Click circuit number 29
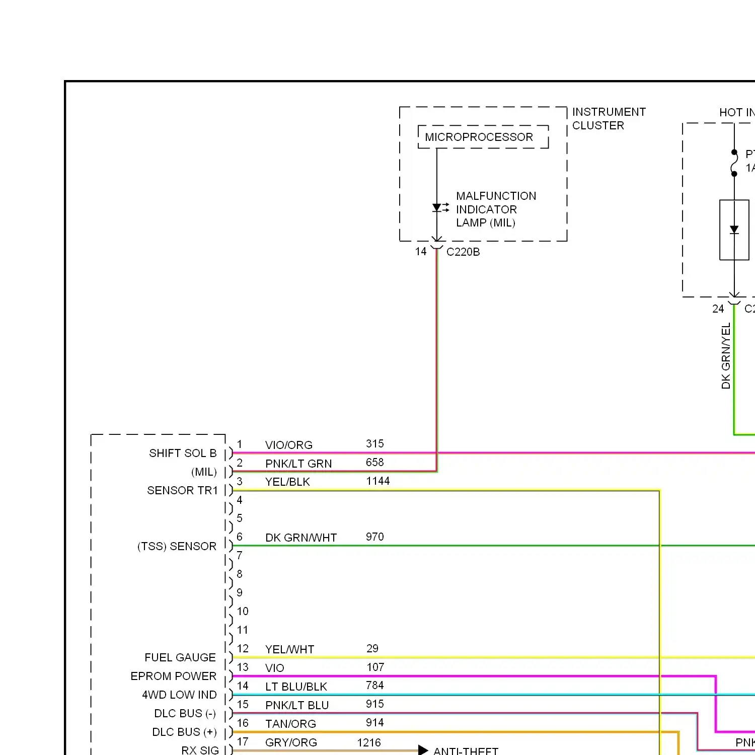Screen dimensions: 755x755 coord(372,648)
